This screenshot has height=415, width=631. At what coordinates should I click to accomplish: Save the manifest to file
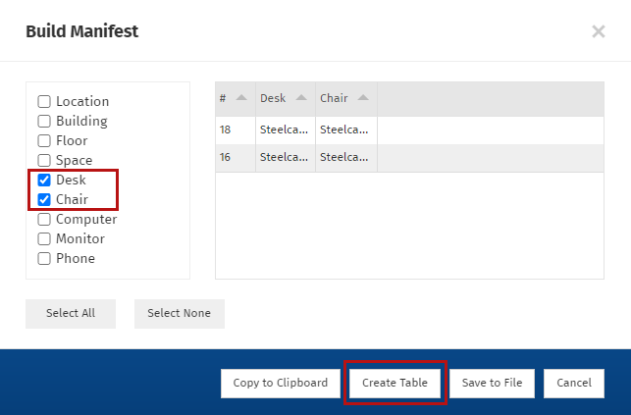[492, 384]
